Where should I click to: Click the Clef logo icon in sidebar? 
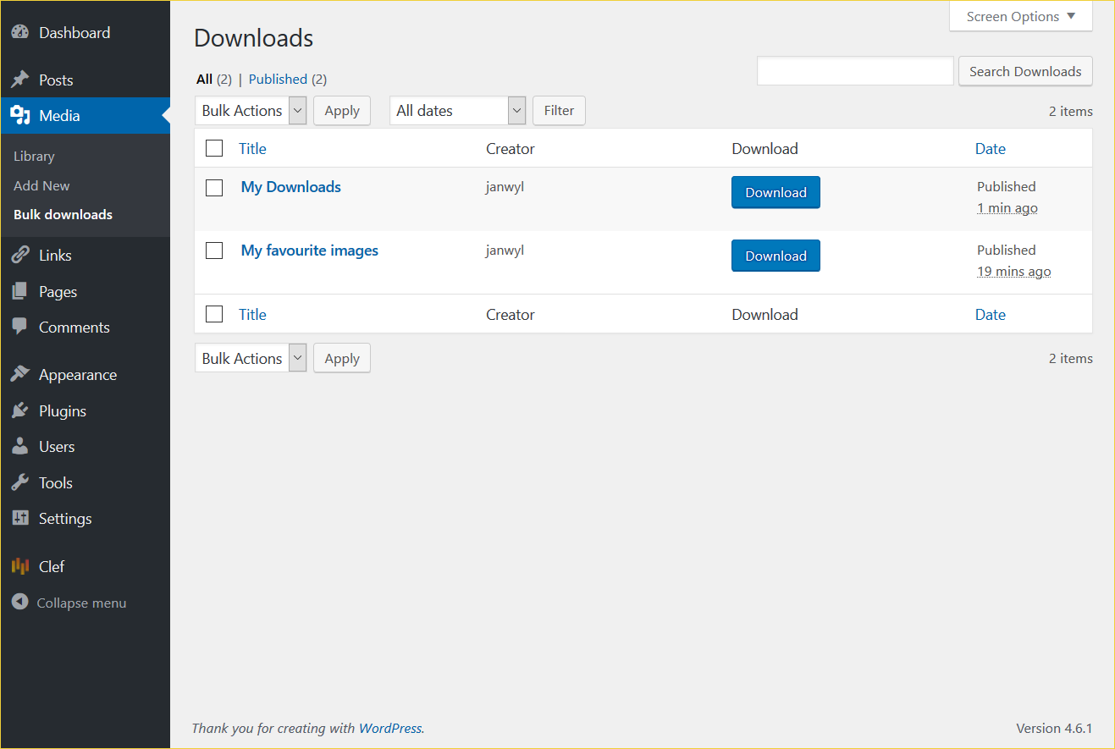pos(20,567)
